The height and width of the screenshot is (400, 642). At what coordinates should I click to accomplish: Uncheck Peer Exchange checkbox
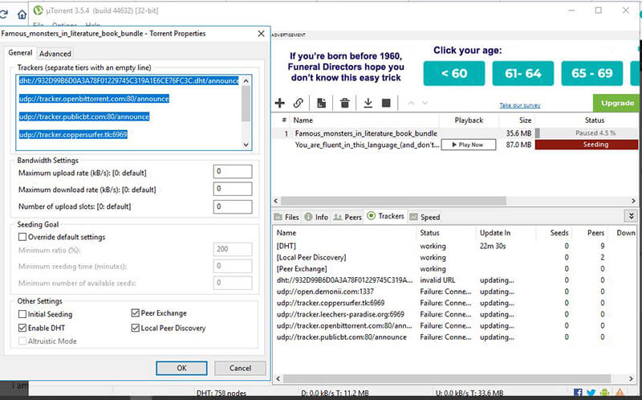[135, 313]
